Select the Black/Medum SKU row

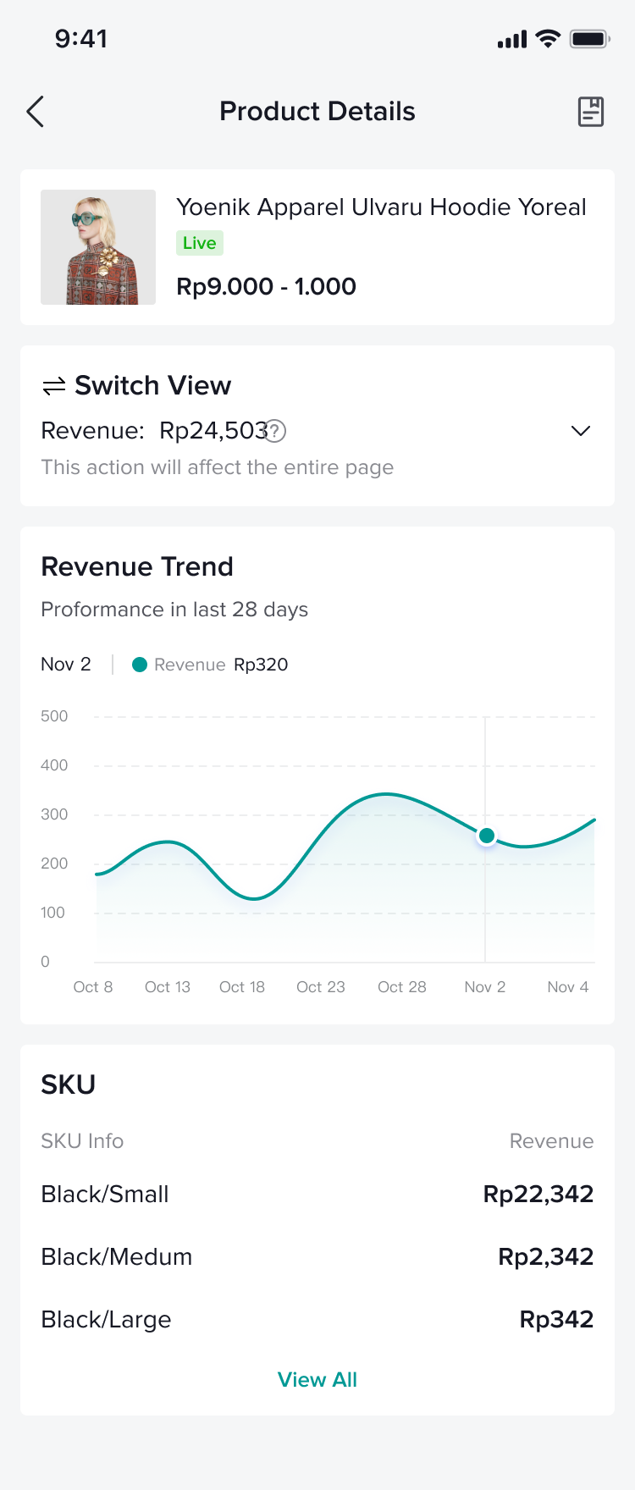pos(317,1257)
